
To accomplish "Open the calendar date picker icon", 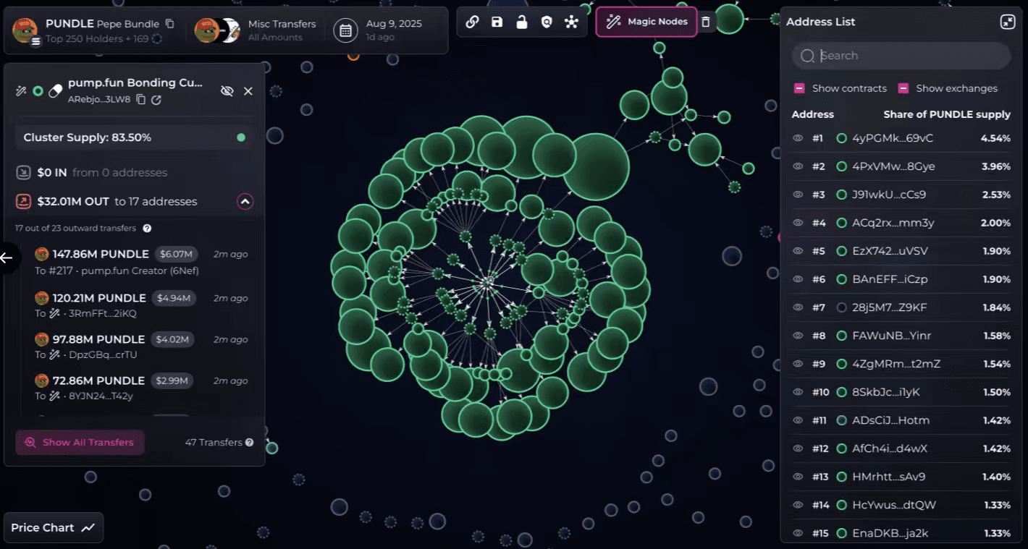I will pyautogui.click(x=346, y=30).
